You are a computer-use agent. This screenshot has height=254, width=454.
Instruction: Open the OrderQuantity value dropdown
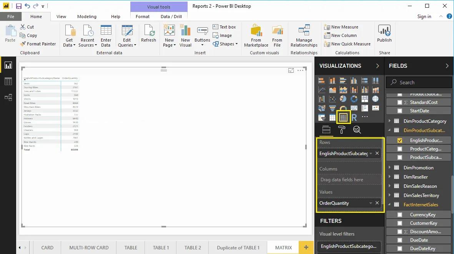click(370, 203)
